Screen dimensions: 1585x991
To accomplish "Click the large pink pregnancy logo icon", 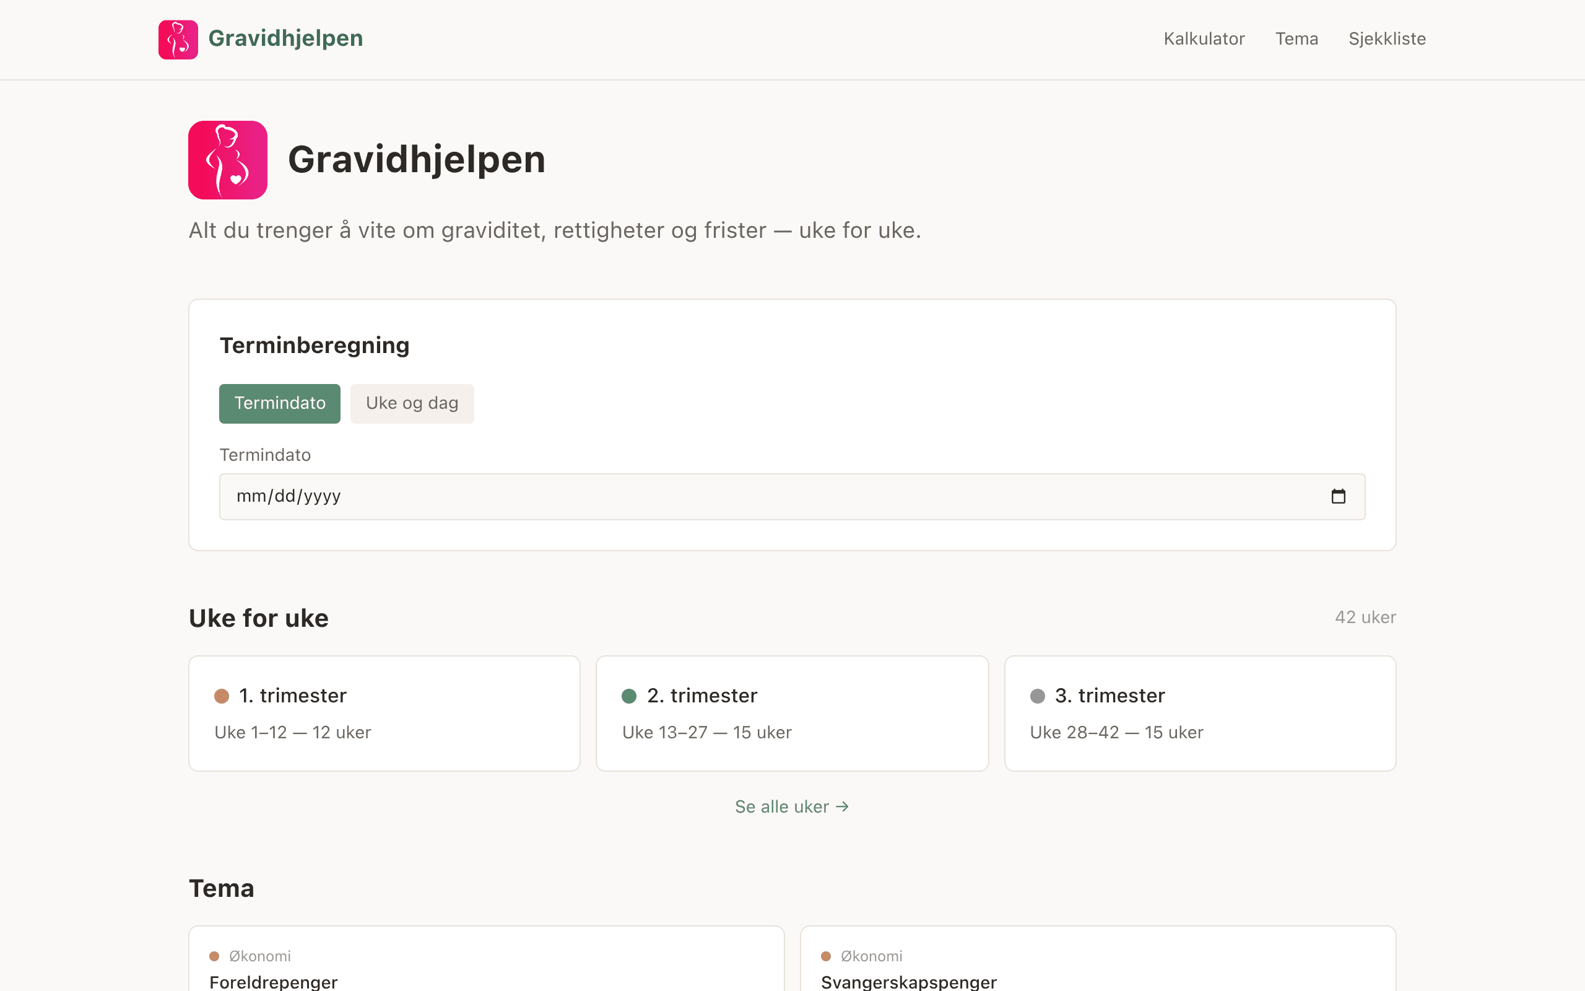I will (x=227, y=160).
